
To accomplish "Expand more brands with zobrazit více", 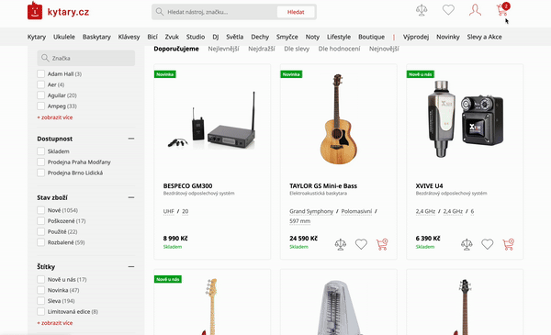I will coord(55,117).
